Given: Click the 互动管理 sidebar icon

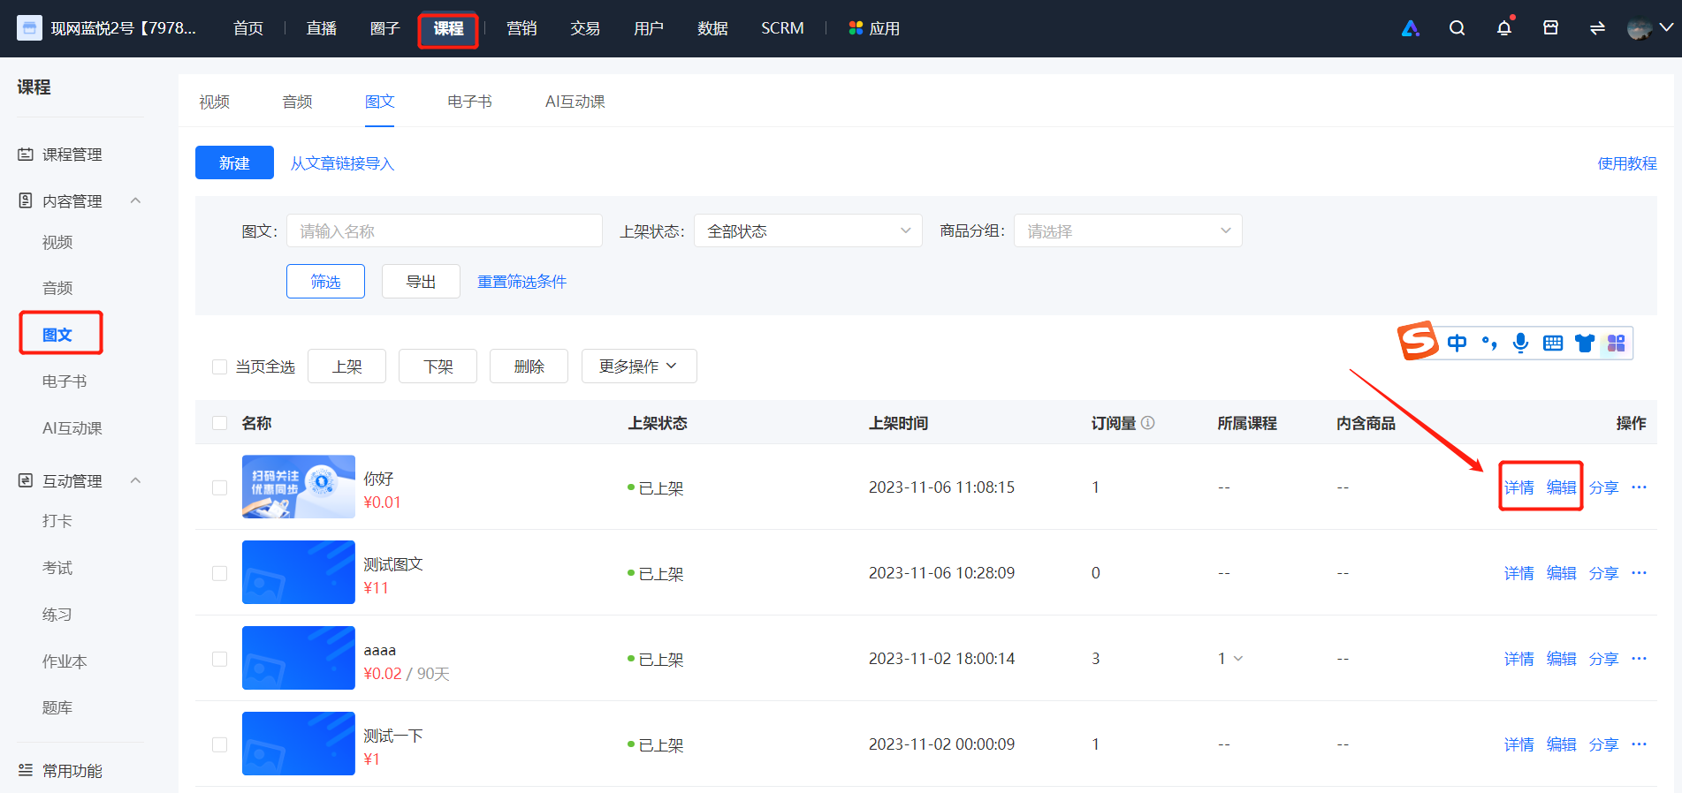Looking at the screenshot, I should point(26,480).
